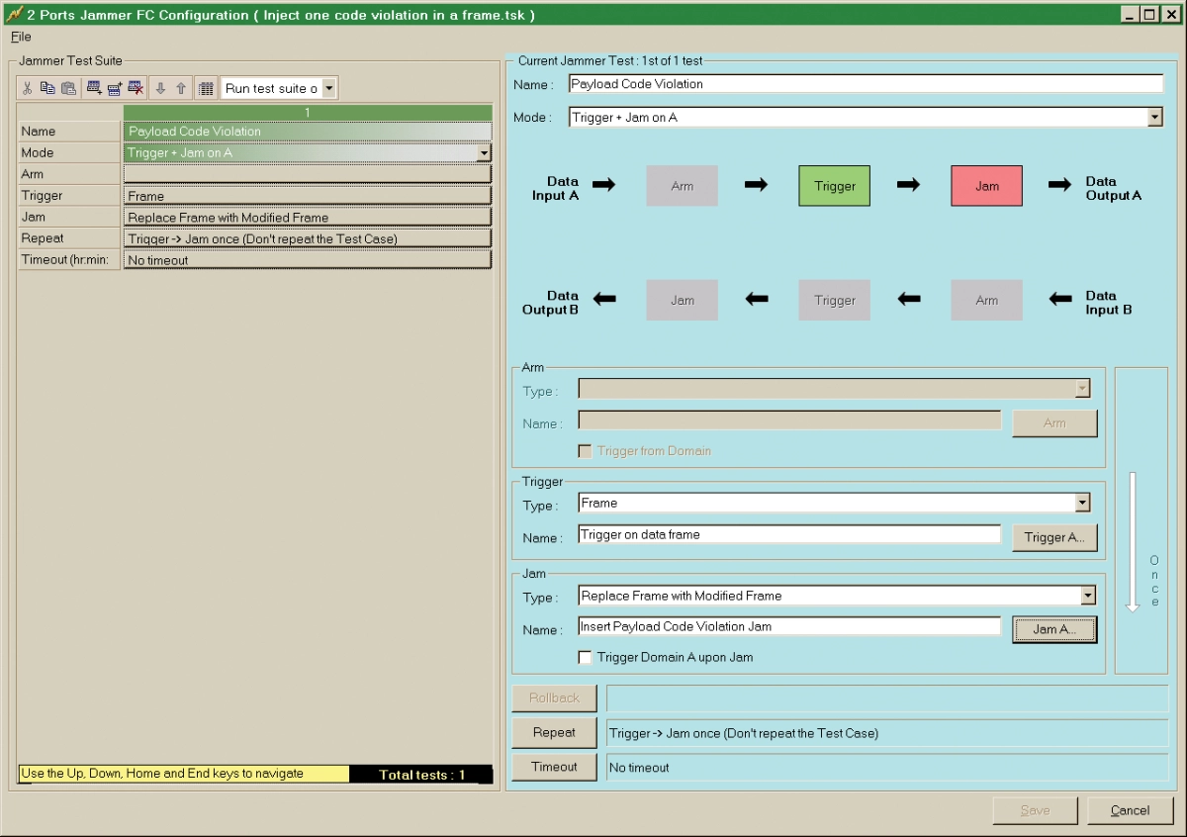Click the Rollback value empty field

point(887,697)
